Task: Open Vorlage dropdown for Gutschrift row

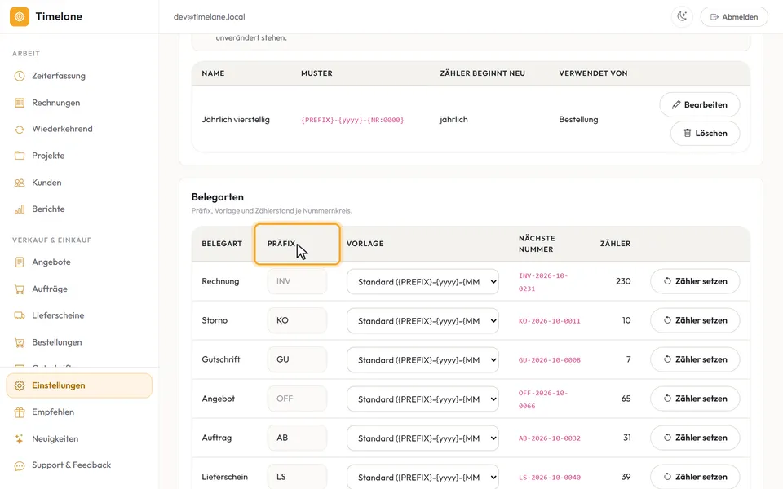Action: pyautogui.click(x=422, y=359)
